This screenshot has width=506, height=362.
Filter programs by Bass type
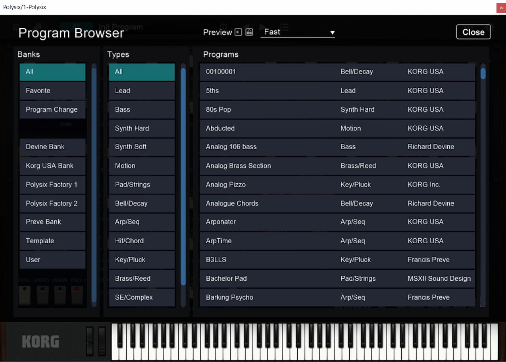142,110
